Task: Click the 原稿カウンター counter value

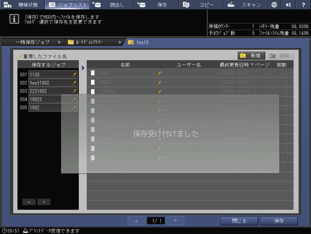Action: (x=253, y=27)
